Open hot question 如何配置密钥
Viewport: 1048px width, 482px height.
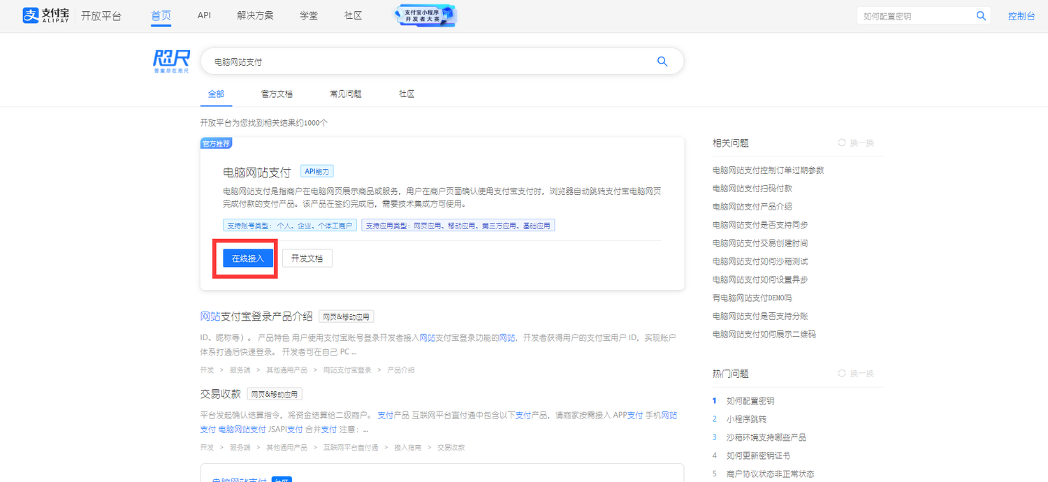(x=750, y=401)
